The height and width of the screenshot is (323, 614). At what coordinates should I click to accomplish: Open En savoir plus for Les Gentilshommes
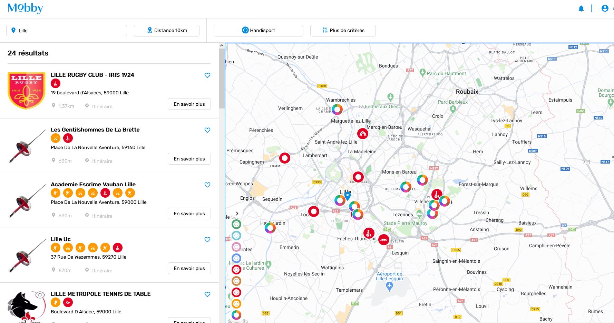click(x=189, y=159)
